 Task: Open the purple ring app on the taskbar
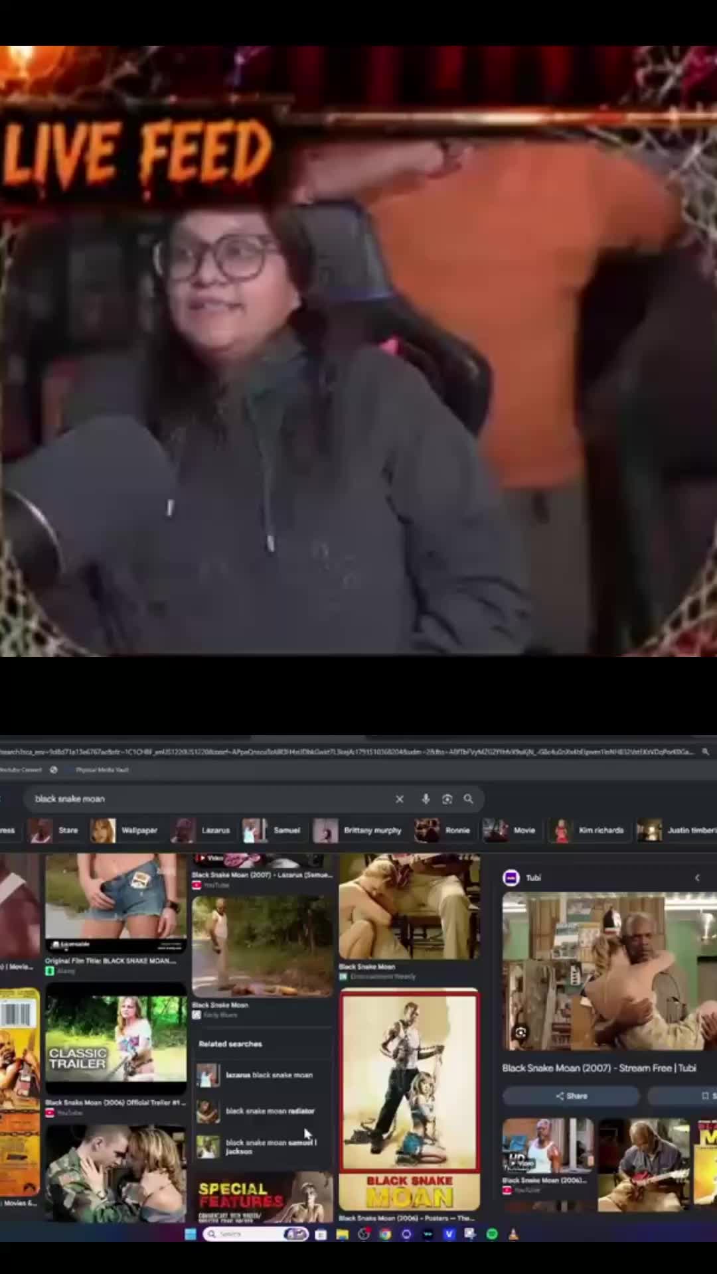[x=406, y=1234]
